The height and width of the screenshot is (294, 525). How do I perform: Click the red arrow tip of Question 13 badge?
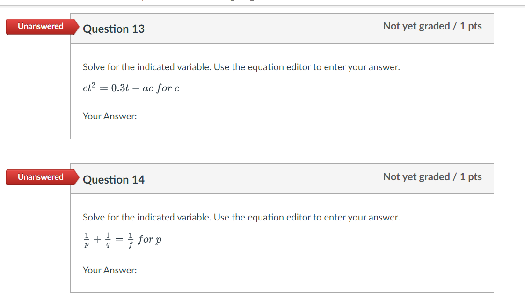(x=78, y=26)
